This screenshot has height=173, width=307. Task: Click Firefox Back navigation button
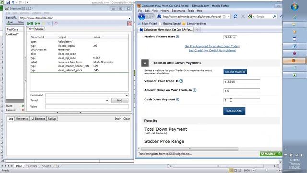click(x=142, y=17)
